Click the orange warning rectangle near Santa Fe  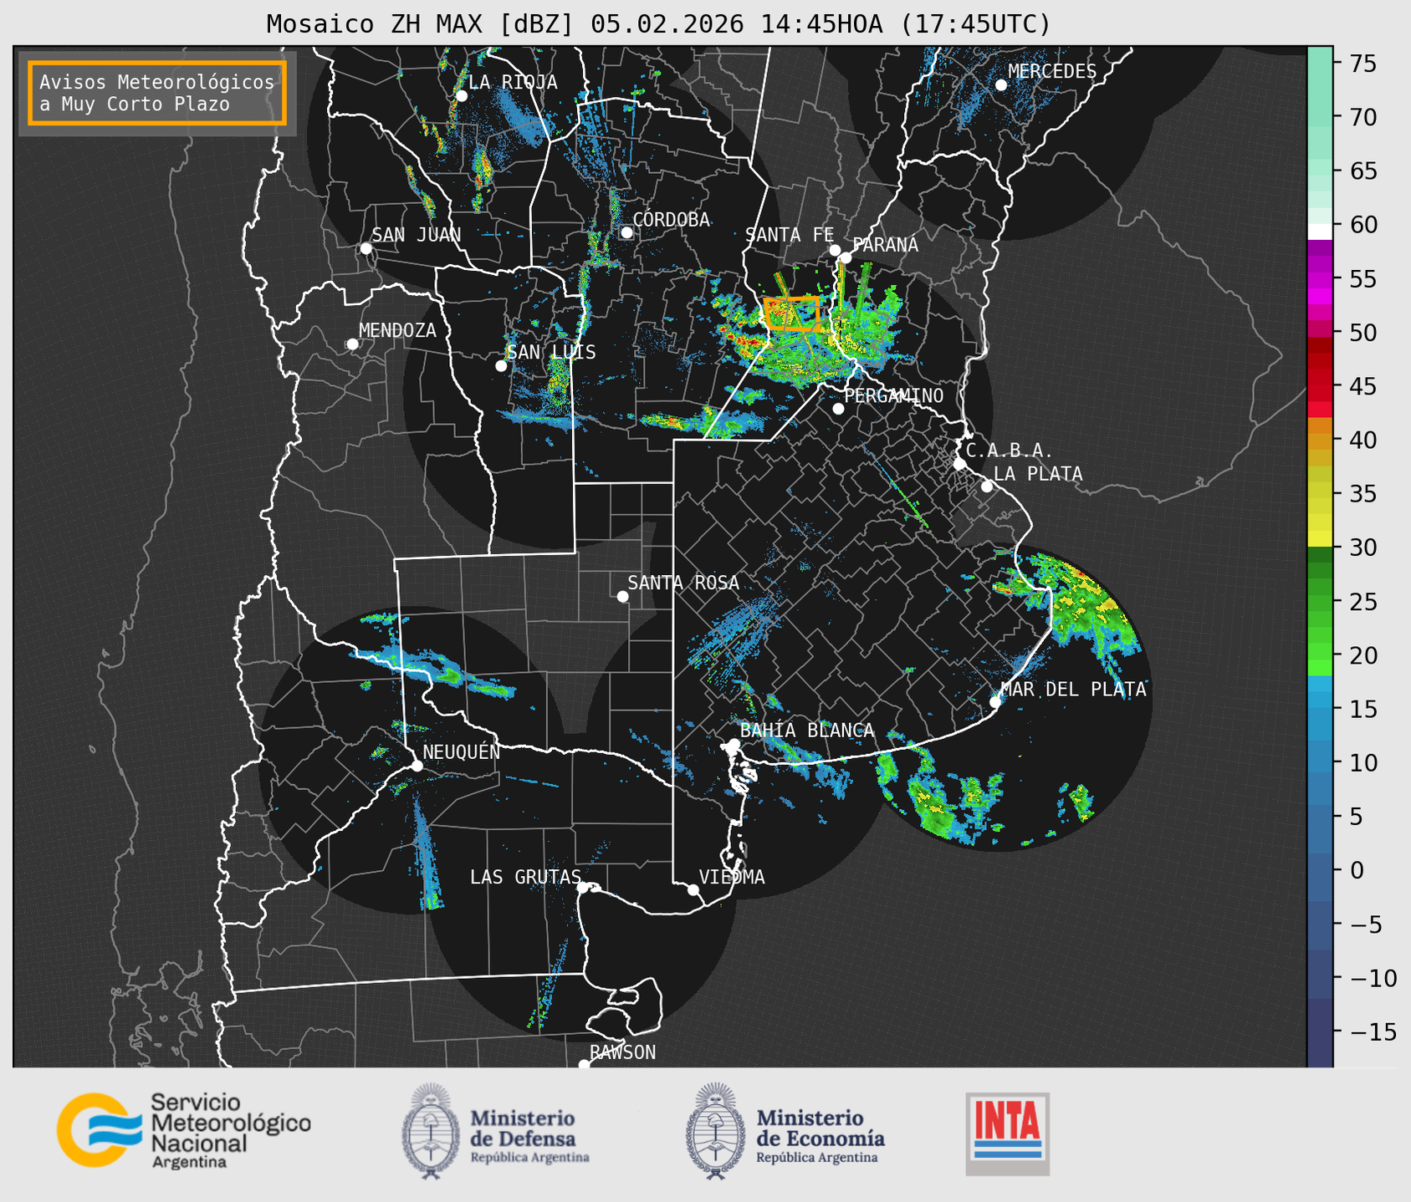[791, 313]
